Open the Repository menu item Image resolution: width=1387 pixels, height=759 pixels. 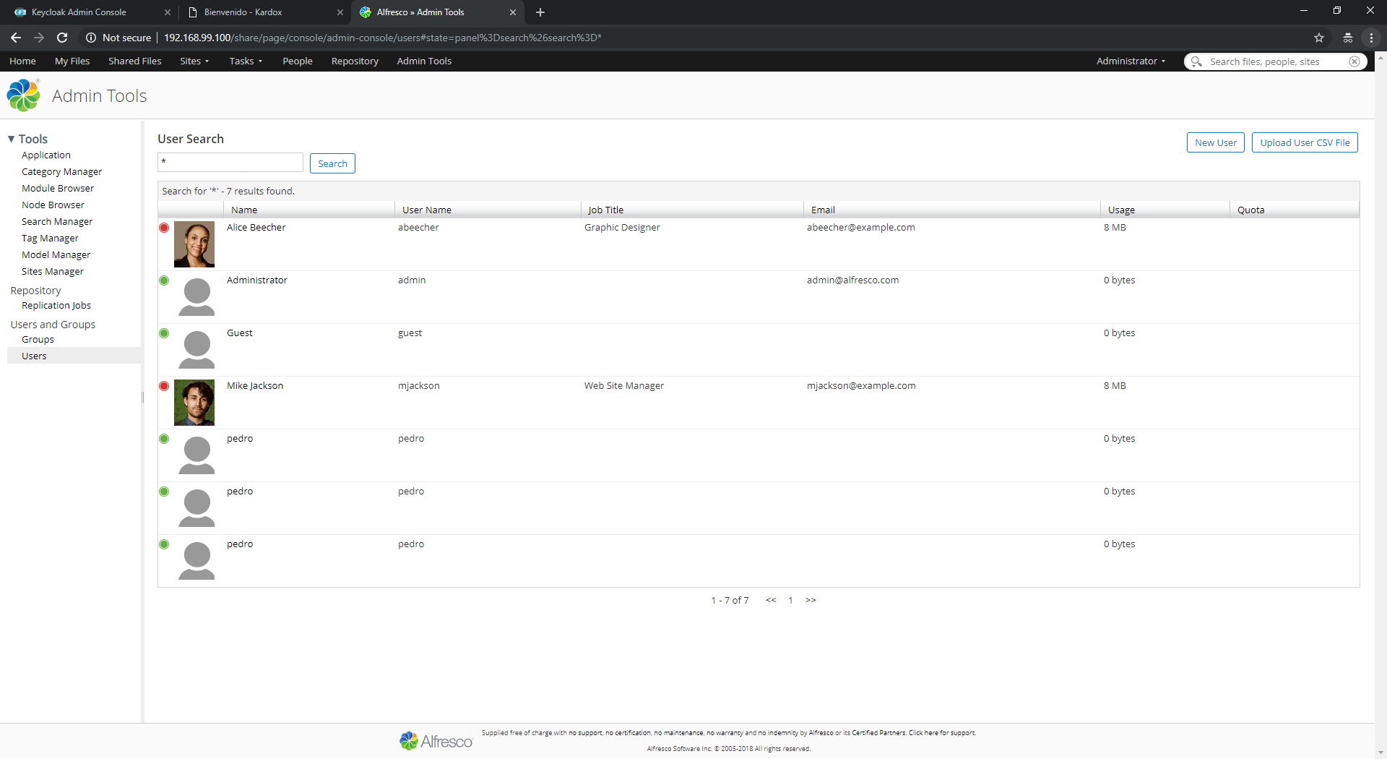[x=355, y=61]
